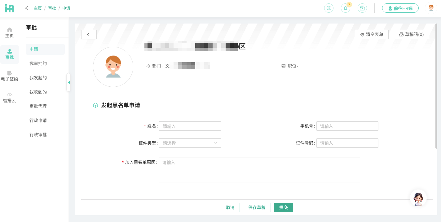Click the globe language icon in header
This screenshot has width=441, height=222.
click(x=329, y=8)
